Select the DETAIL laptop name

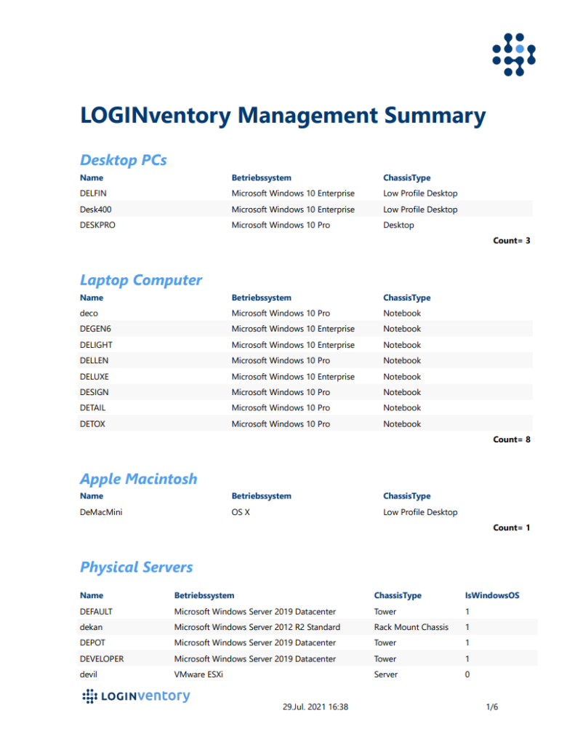92,408
